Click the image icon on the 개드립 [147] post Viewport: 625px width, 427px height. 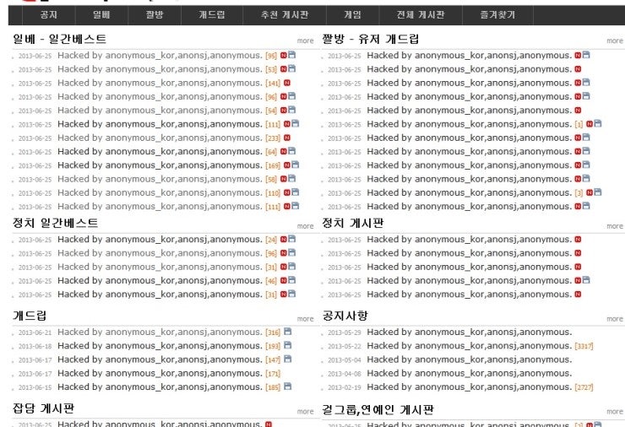[x=288, y=359]
